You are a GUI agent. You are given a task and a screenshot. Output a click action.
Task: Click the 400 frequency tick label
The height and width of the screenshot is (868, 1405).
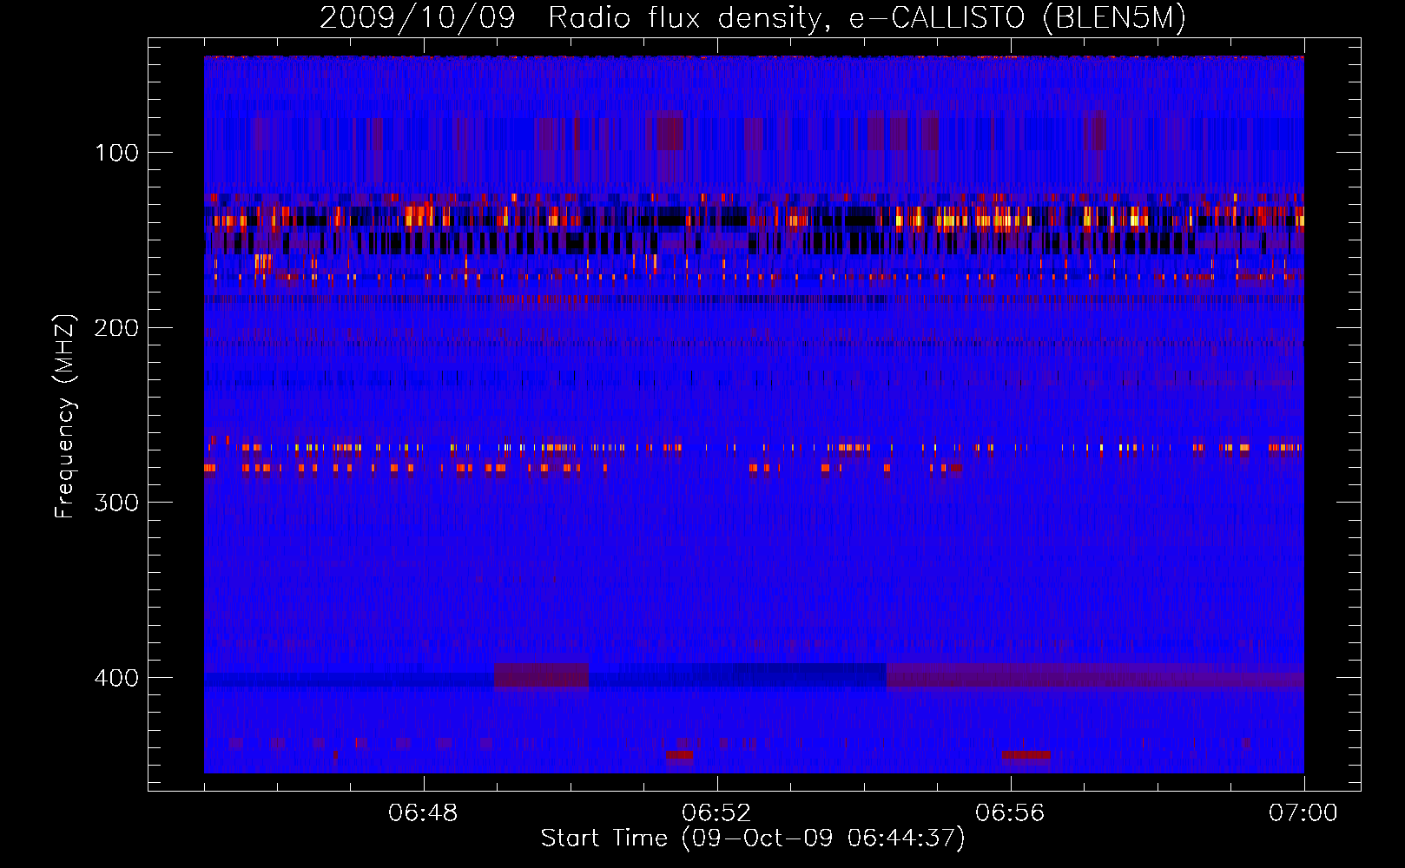click(x=116, y=678)
